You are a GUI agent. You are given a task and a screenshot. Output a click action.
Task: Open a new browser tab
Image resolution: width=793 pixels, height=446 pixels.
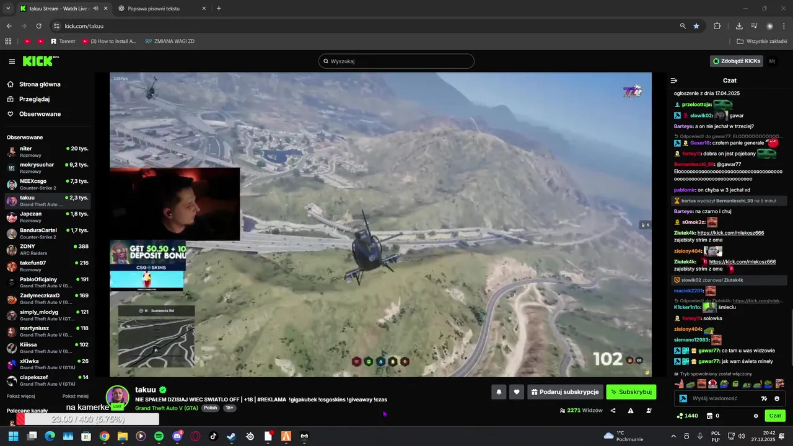pyautogui.click(x=219, y=8)
